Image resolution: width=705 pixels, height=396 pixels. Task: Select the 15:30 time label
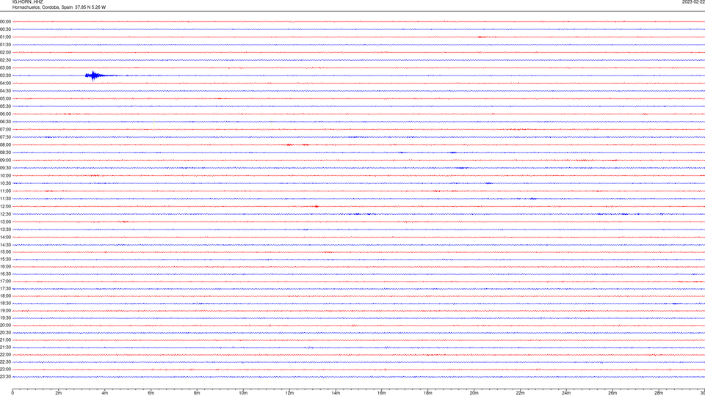tap(5, 260)
